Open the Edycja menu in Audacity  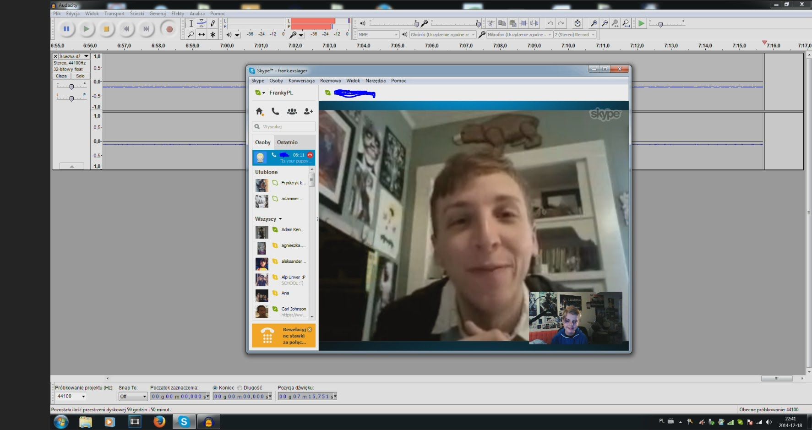73,14
